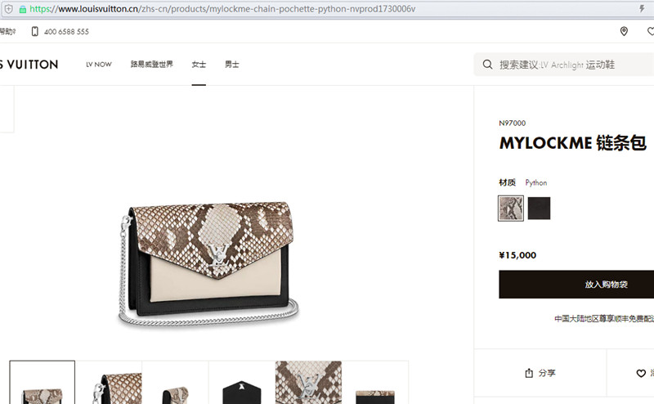
Task: Click the magnifier search icon
Action: pos(487,65)
